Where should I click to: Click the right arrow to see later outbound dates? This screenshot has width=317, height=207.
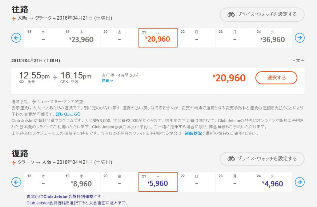coord(299,37)
